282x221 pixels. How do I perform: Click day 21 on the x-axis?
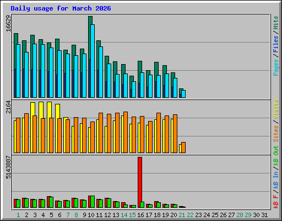tap(182, 215)
